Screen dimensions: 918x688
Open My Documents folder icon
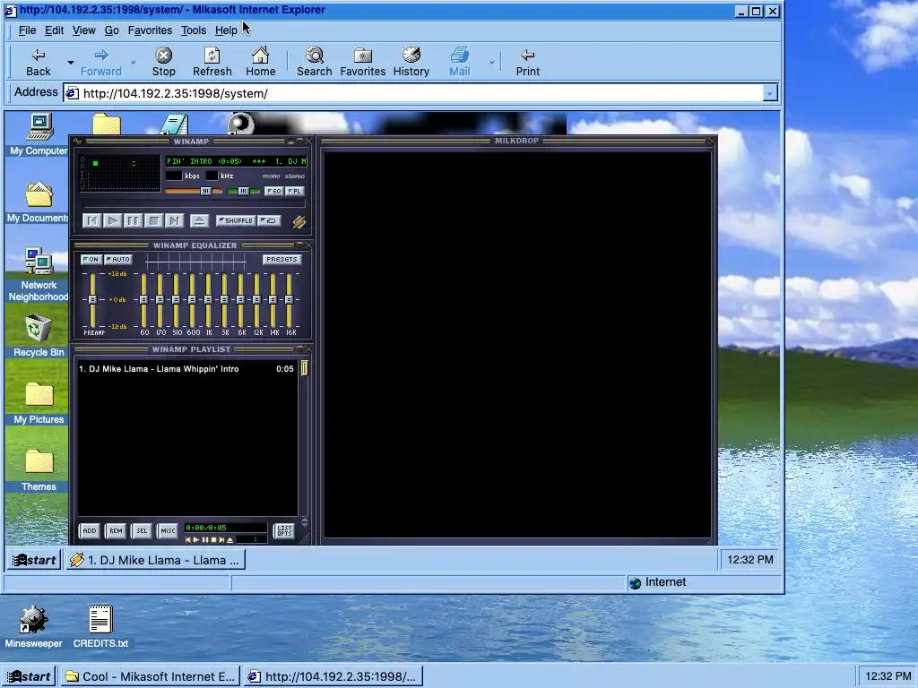pyautogui.click(x=39, y=202)
